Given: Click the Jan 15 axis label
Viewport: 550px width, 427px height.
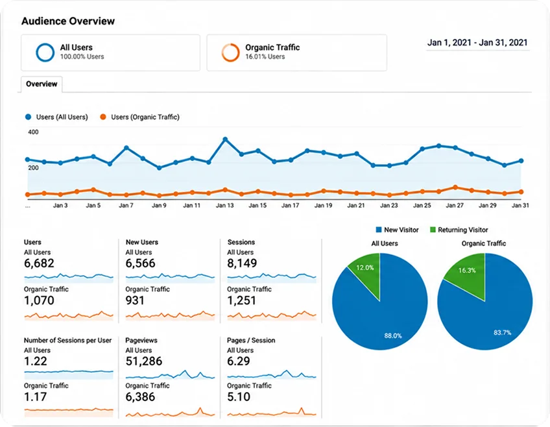Looking at the screenshot, I should pyautogui.click(x=257, y=205).
